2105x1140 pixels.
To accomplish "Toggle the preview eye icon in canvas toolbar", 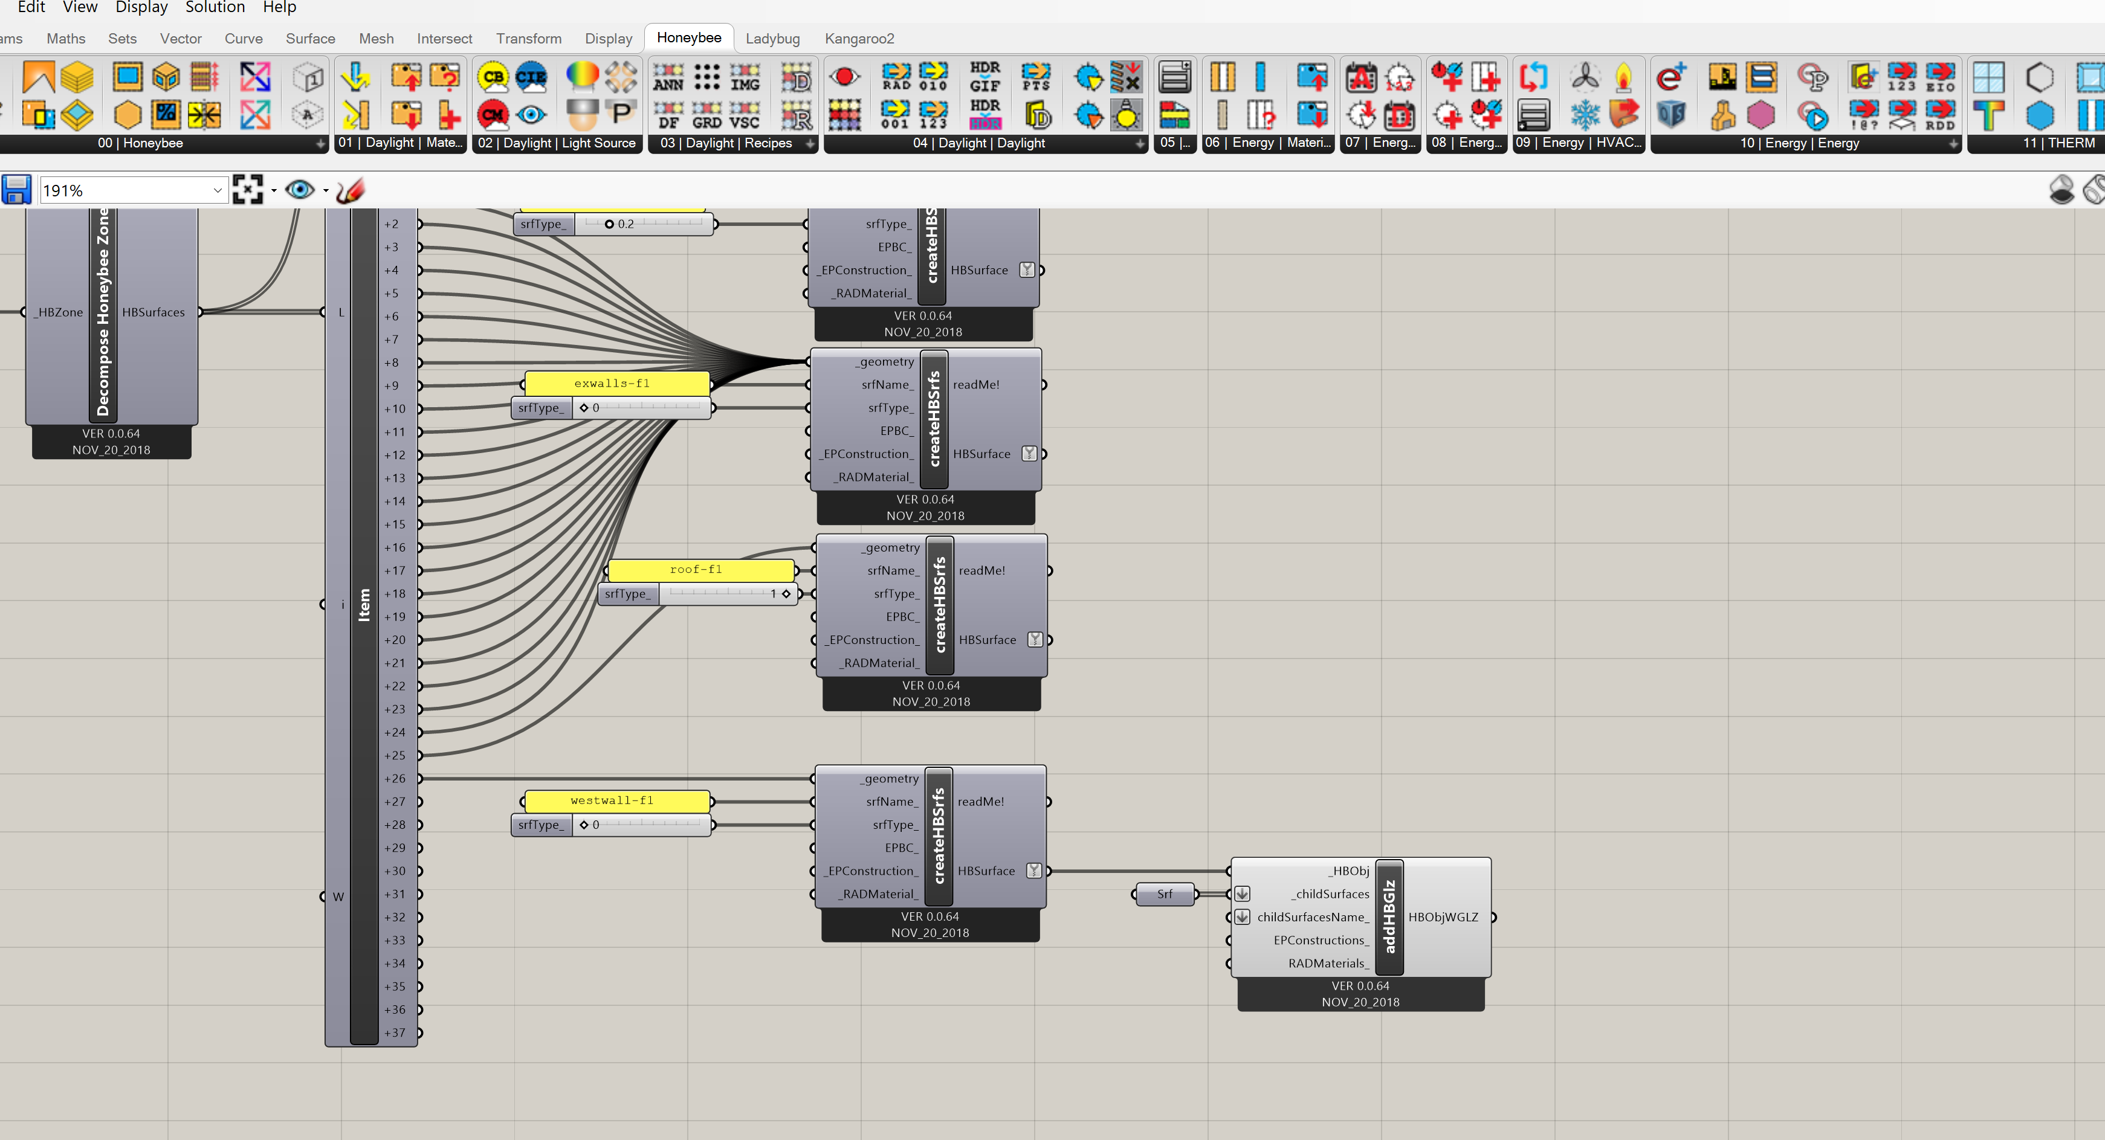I will click(x=300, y=190).
